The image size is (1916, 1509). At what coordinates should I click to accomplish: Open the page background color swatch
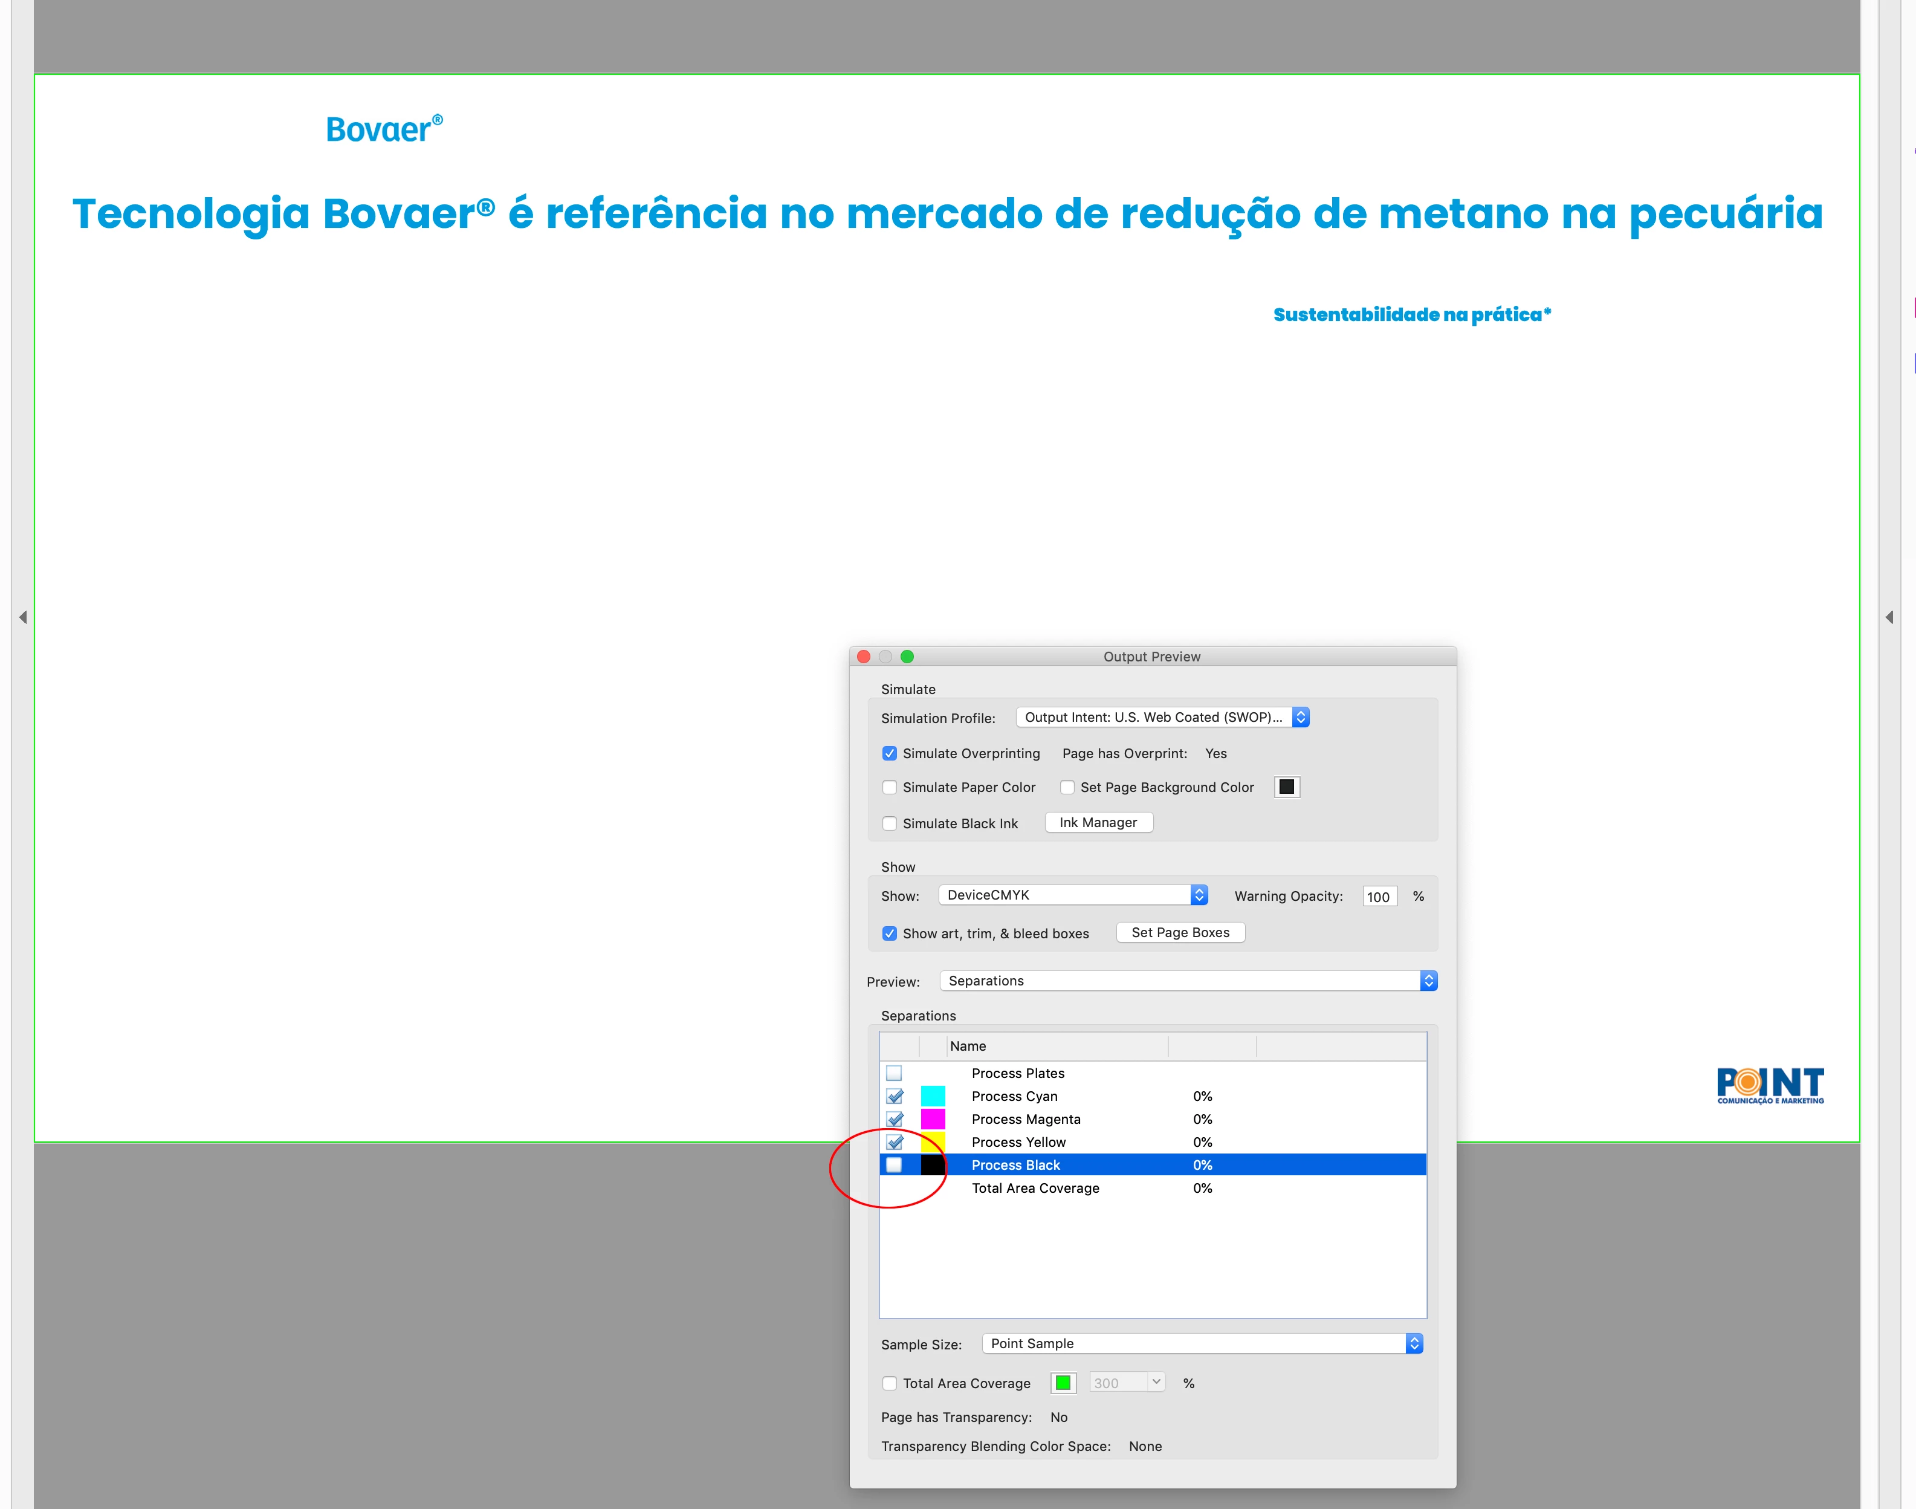point(1286,787)
